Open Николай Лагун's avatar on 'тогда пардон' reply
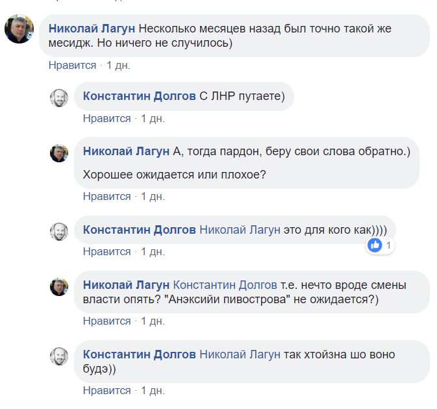Viewport: 437px width, 409px height. click(59, 153)
